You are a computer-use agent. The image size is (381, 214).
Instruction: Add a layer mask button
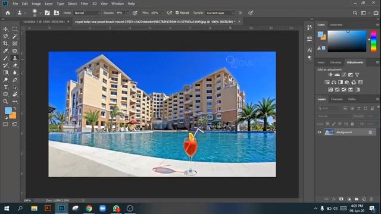341,199
